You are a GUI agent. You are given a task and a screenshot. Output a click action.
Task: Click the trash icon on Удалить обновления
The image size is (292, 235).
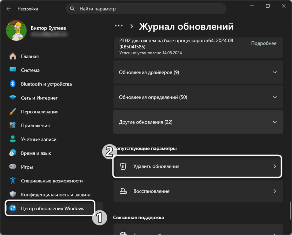[123, 167]
